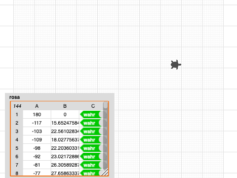This screenshot has height=178, width=237.
Task: Click the row number 6 label
Action: point(17,157)
